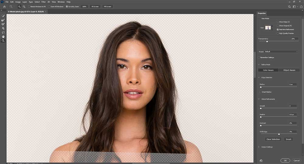Check Show Original (P)
This screenshot has height=164, width=304.
(x=278, y=26)
